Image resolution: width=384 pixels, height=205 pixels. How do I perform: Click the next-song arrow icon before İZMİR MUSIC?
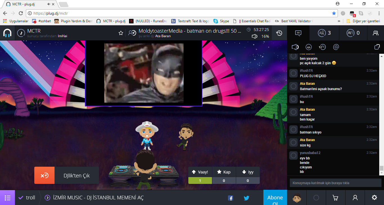[48, 198]
